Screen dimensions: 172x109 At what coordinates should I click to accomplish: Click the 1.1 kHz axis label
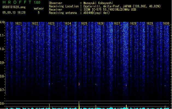coord(2,35)
